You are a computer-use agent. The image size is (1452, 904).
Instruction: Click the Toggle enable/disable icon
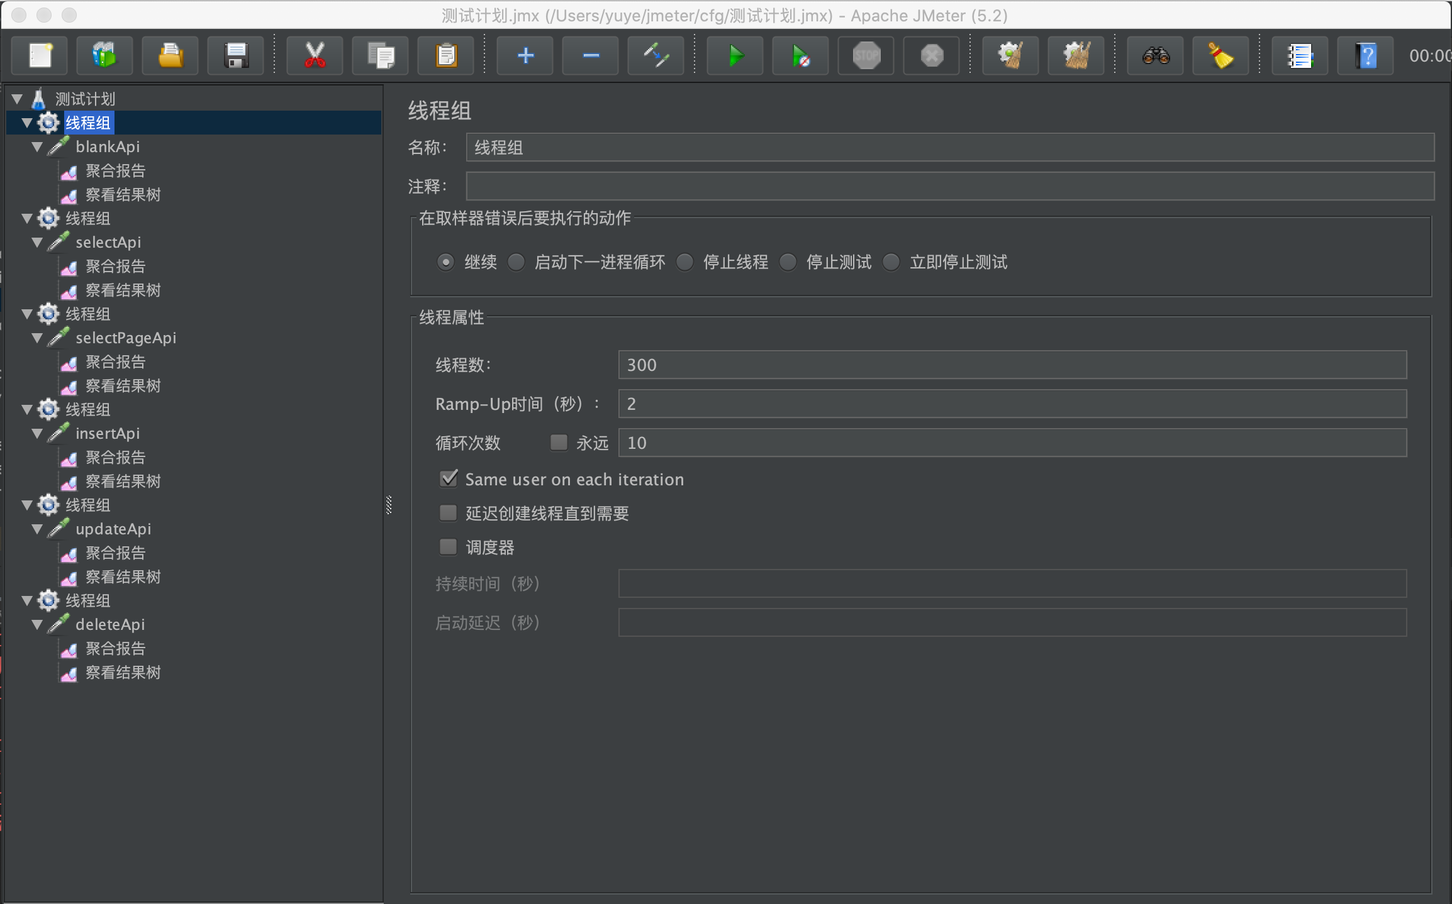pos(656,56)
